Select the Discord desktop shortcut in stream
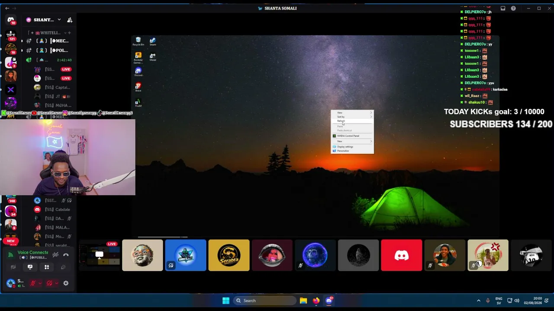The height and width of the screenshot is (311, 554). [138, 72]
